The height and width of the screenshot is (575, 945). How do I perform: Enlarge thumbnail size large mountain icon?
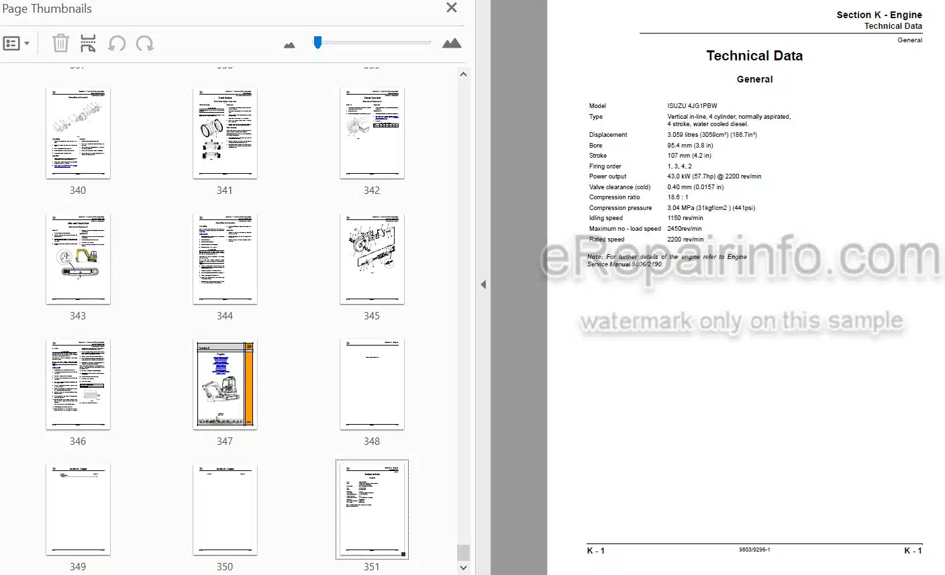[452, 43]
